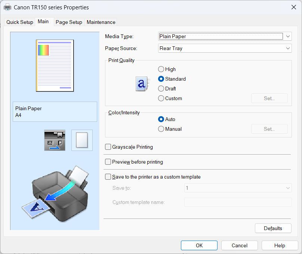Image resolution: width=302 pixels, height=254 pixels.
Task: Switch print quality to Draft
Action: (x=161, y=89)
